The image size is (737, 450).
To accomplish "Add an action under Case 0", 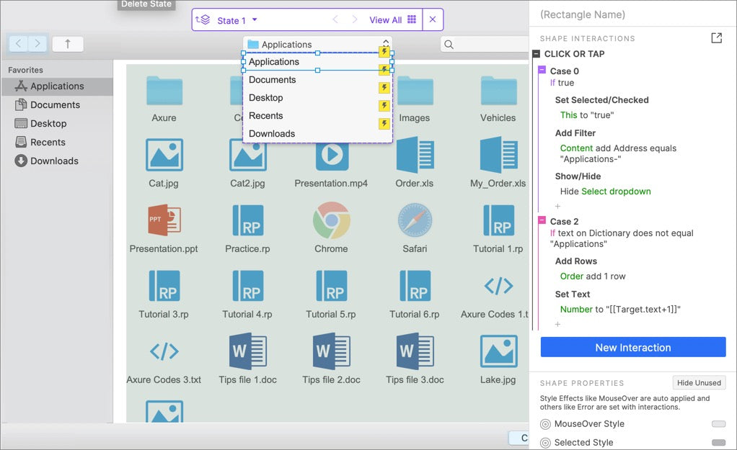I will (557, 206).
